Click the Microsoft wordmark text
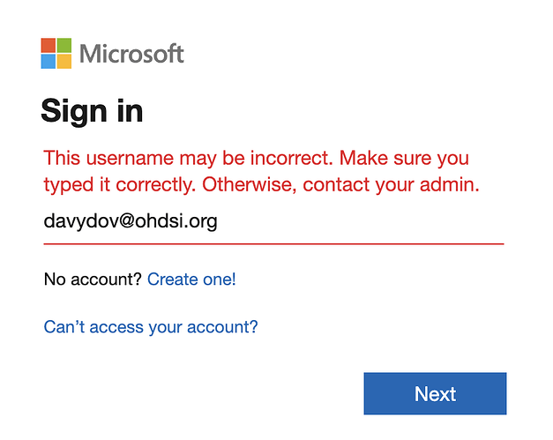553x440 pixels. (x=131, y=54)
